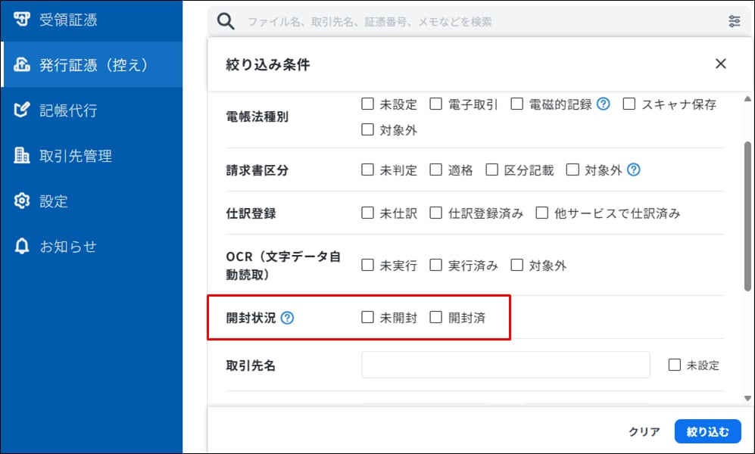This screenshot has width=755, height=454.
Task: Open the filter settings slider icon
Action: click(x=734, y=21)
